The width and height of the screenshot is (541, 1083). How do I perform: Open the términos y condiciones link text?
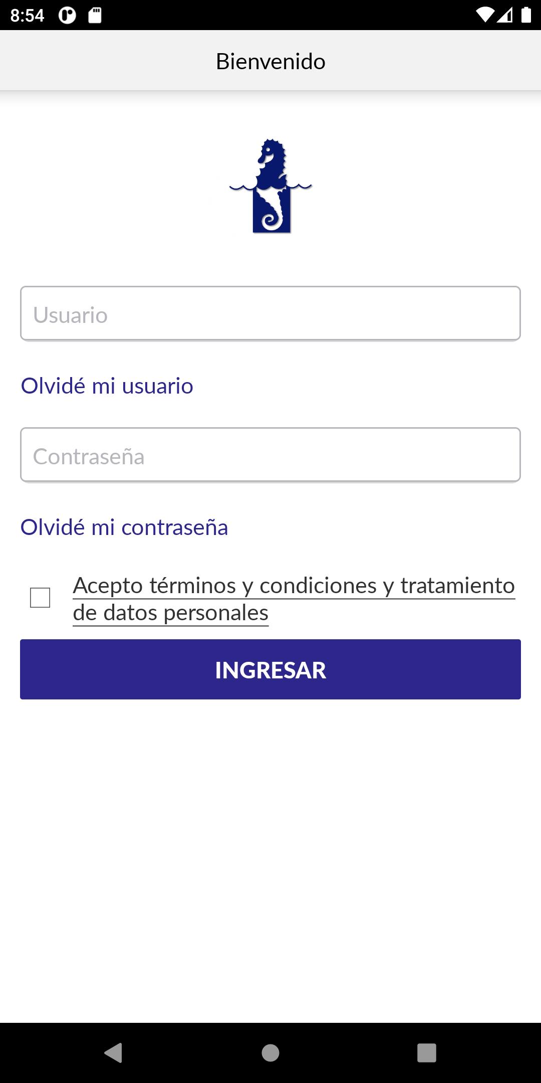click(263, 586)
